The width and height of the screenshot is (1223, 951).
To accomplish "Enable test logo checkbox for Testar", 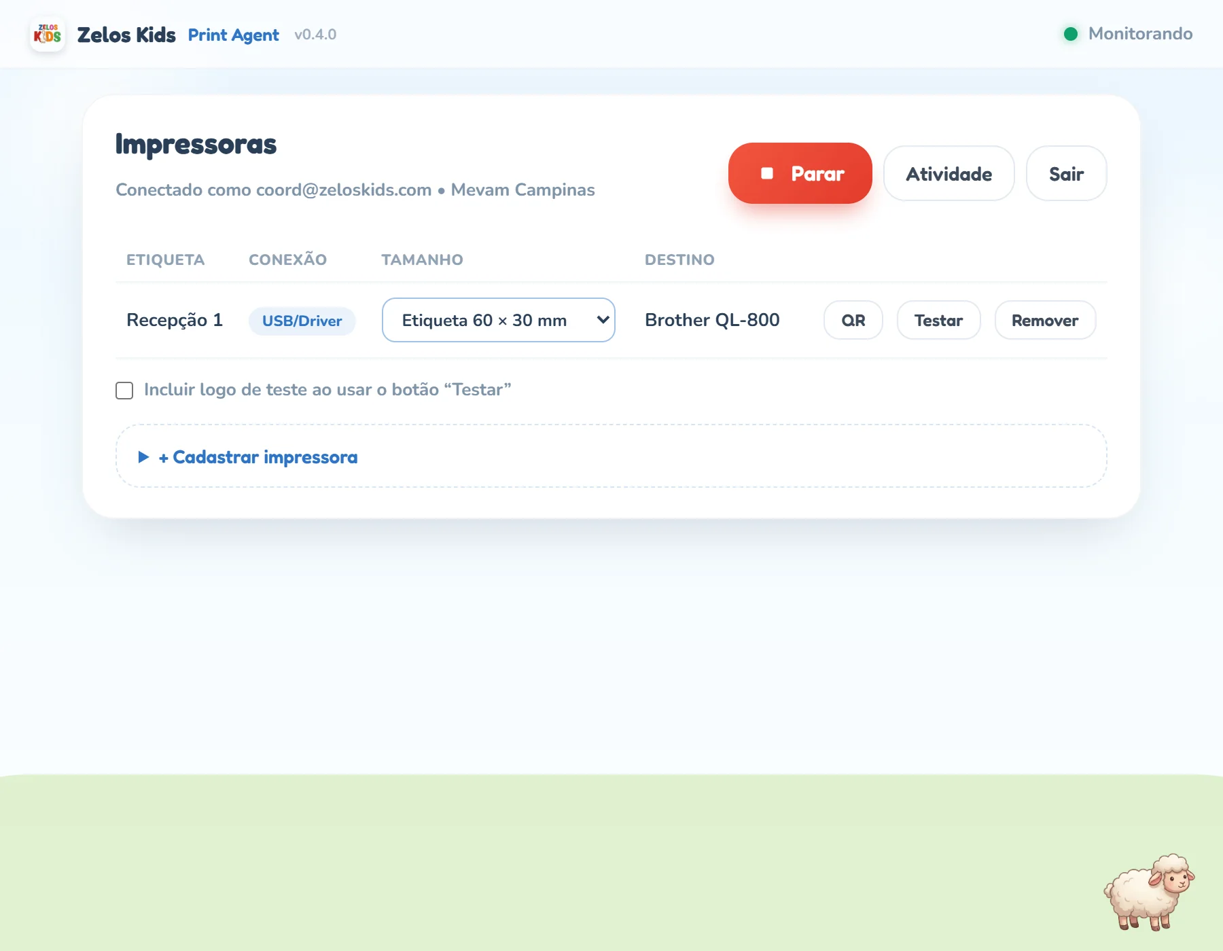I will pos(124,391).
